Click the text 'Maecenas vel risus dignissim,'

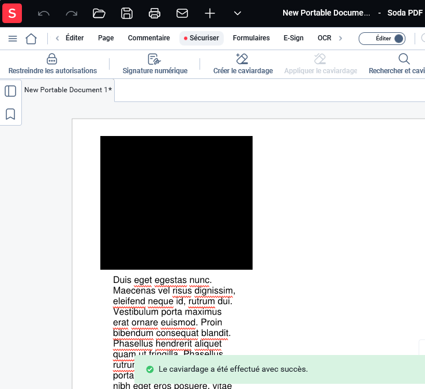[x=174, y=290]
